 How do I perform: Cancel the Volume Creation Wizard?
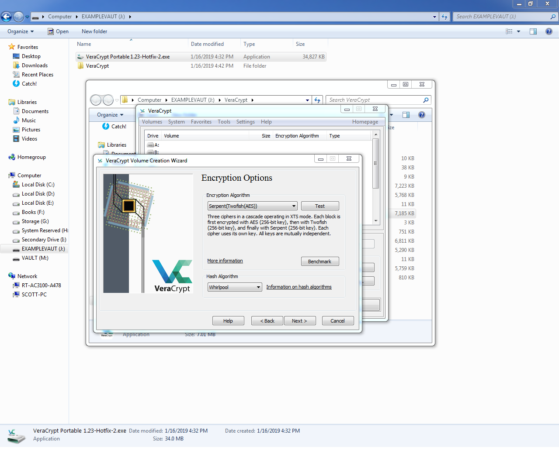pyautogui.click(x=337, y=321)
